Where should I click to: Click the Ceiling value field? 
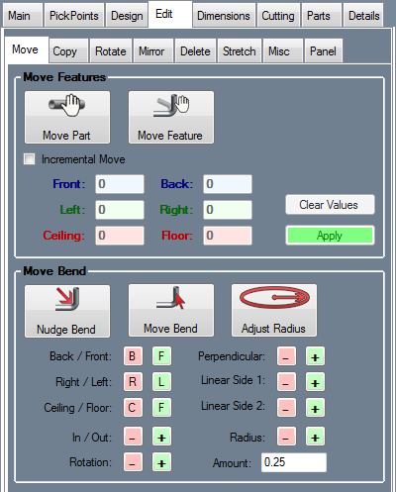120,236
